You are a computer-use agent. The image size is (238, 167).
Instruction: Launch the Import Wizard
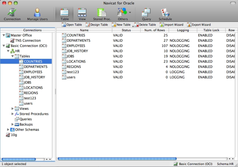pyautogui.click(x=171, y=25)
